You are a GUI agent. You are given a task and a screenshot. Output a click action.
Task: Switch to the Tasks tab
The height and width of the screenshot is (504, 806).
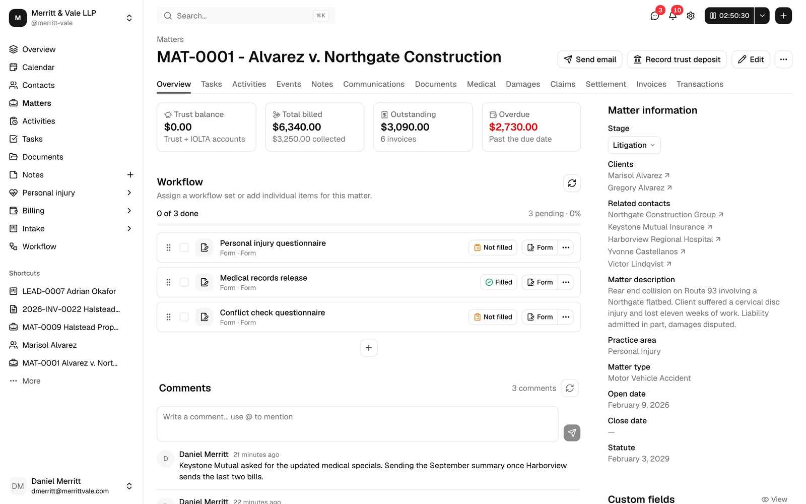coord(211,84)
